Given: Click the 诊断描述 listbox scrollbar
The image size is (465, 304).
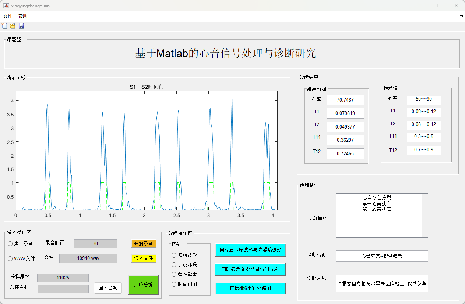Looking at the screenshot, I should pos(425,216).
